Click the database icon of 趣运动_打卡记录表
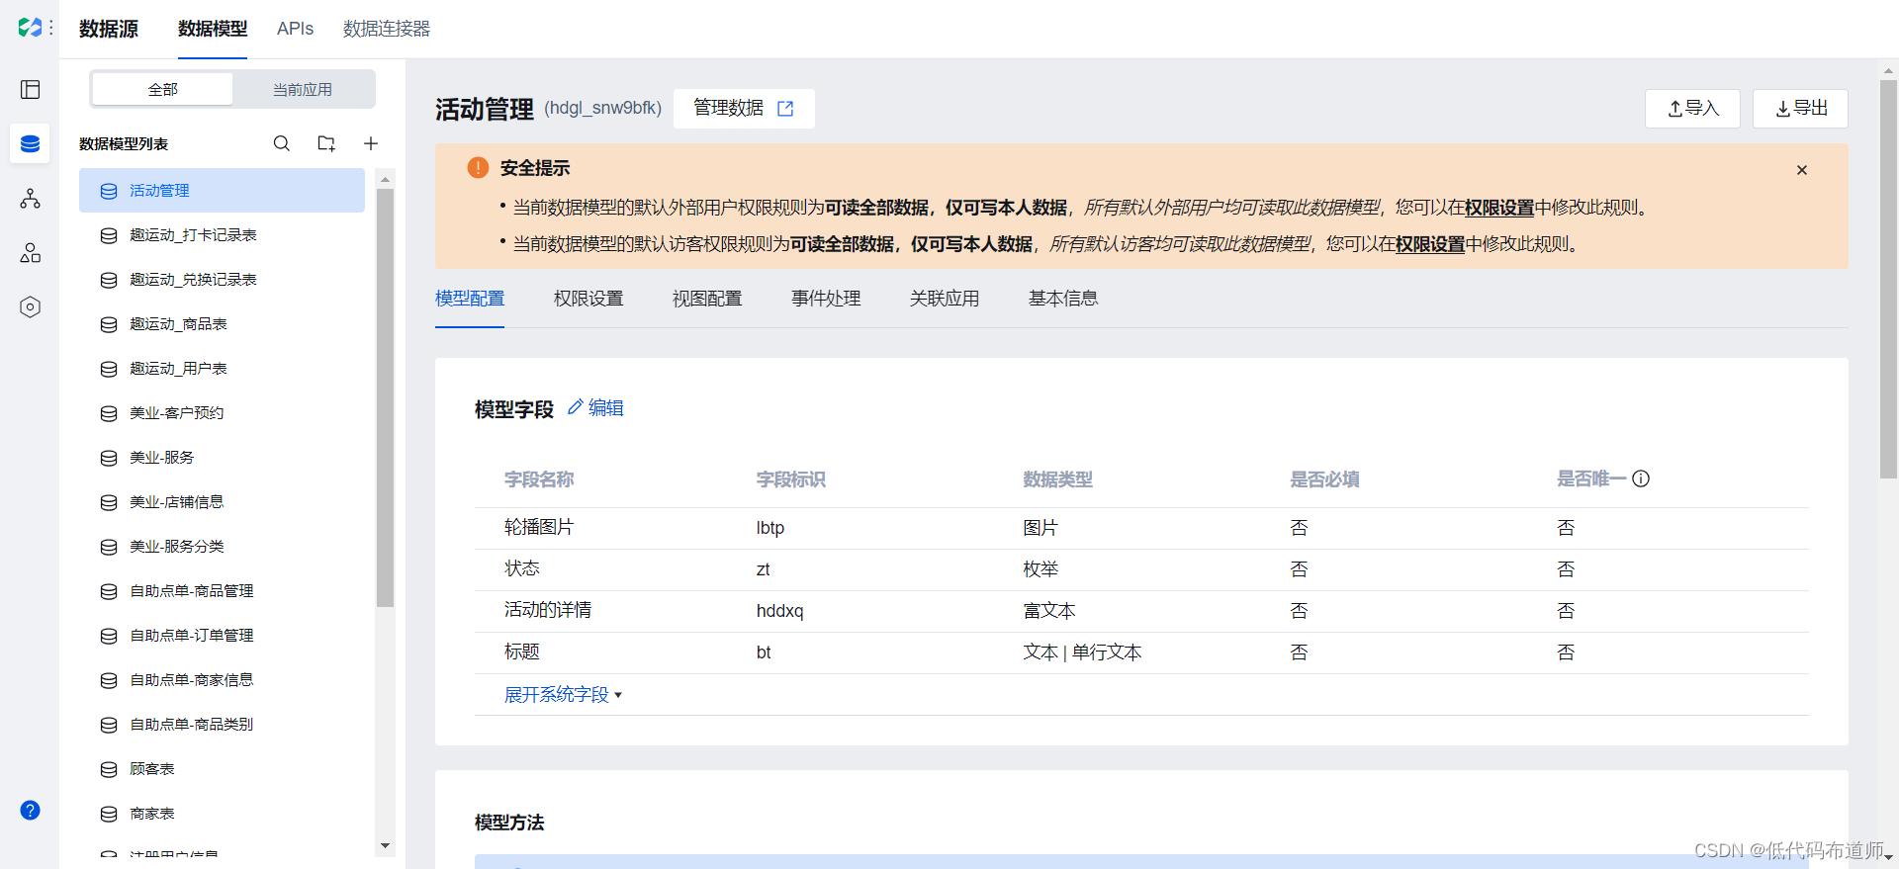 pyautogui.click(x=109, y=235)
